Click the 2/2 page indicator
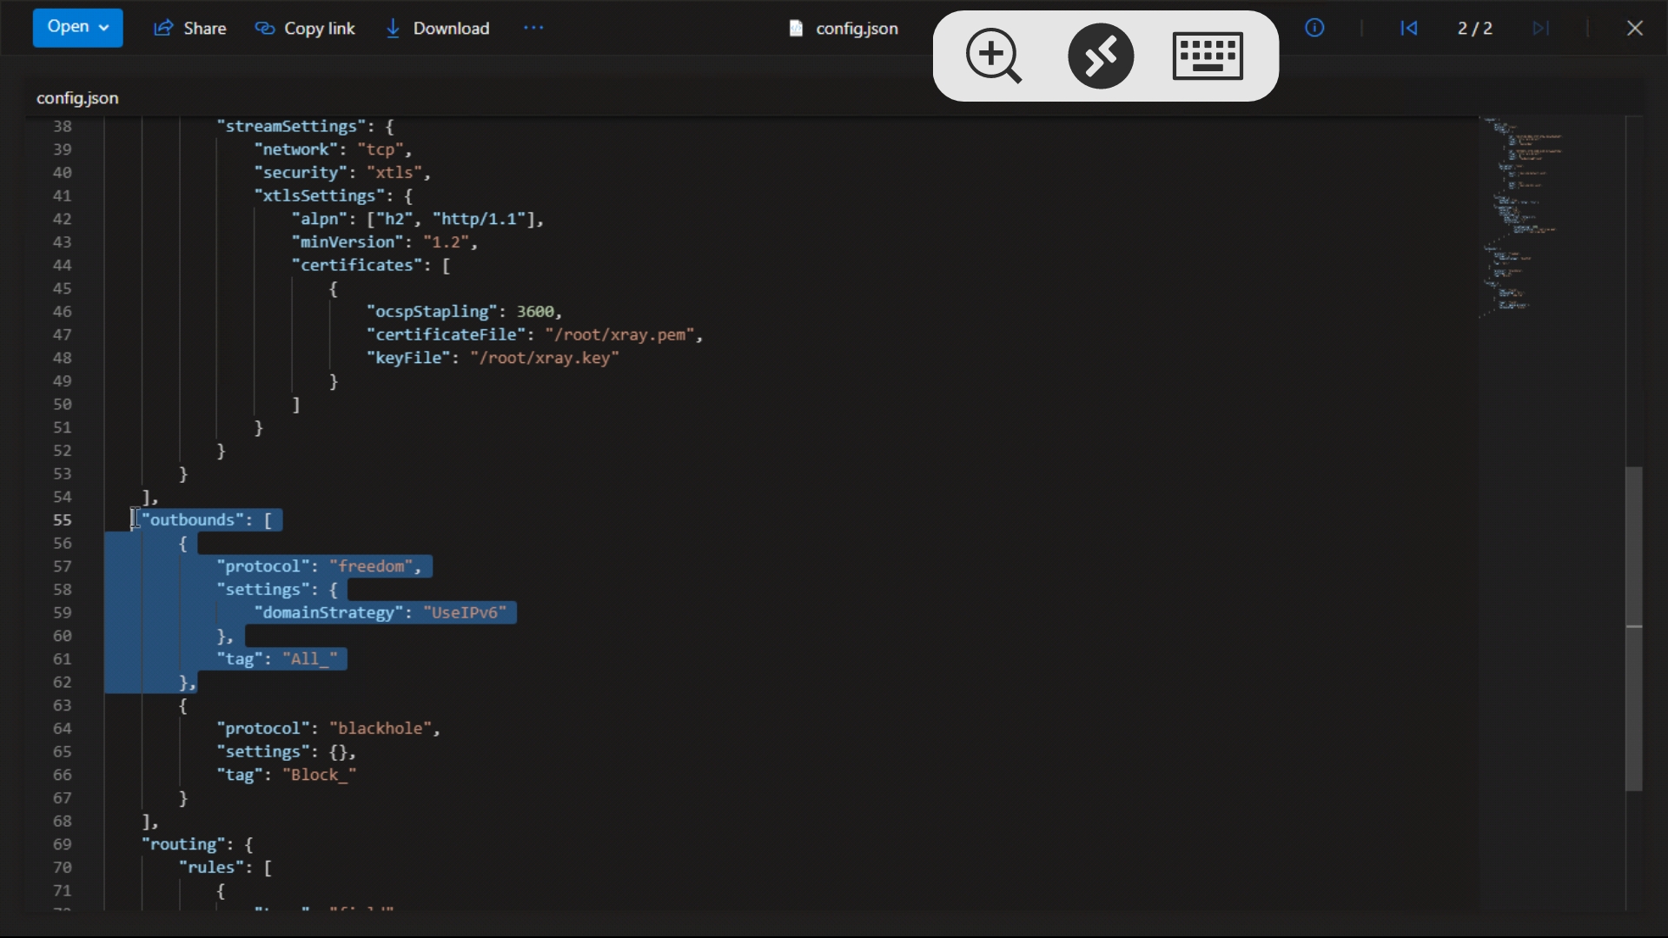 (1474, 28)
